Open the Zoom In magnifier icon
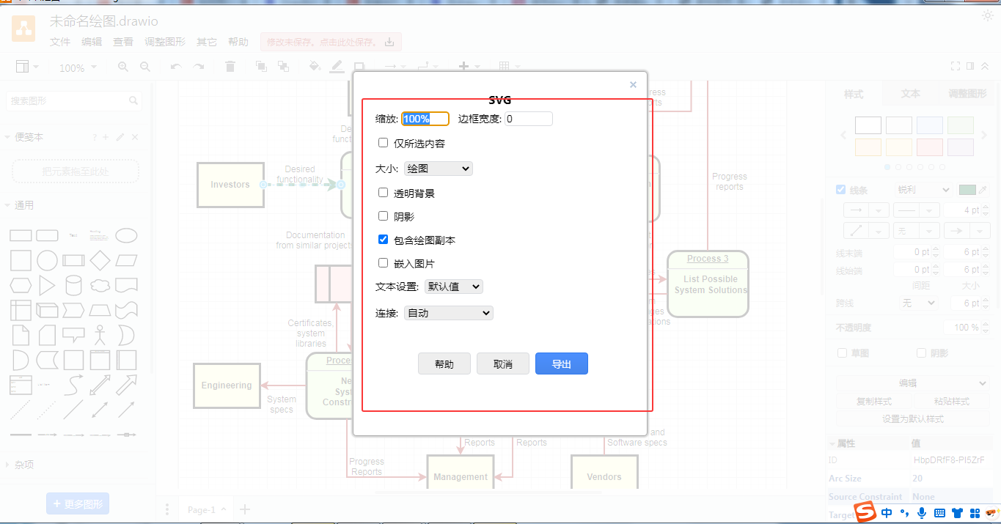The width and height of the screenshot is (1001, 524). point(122,67)
